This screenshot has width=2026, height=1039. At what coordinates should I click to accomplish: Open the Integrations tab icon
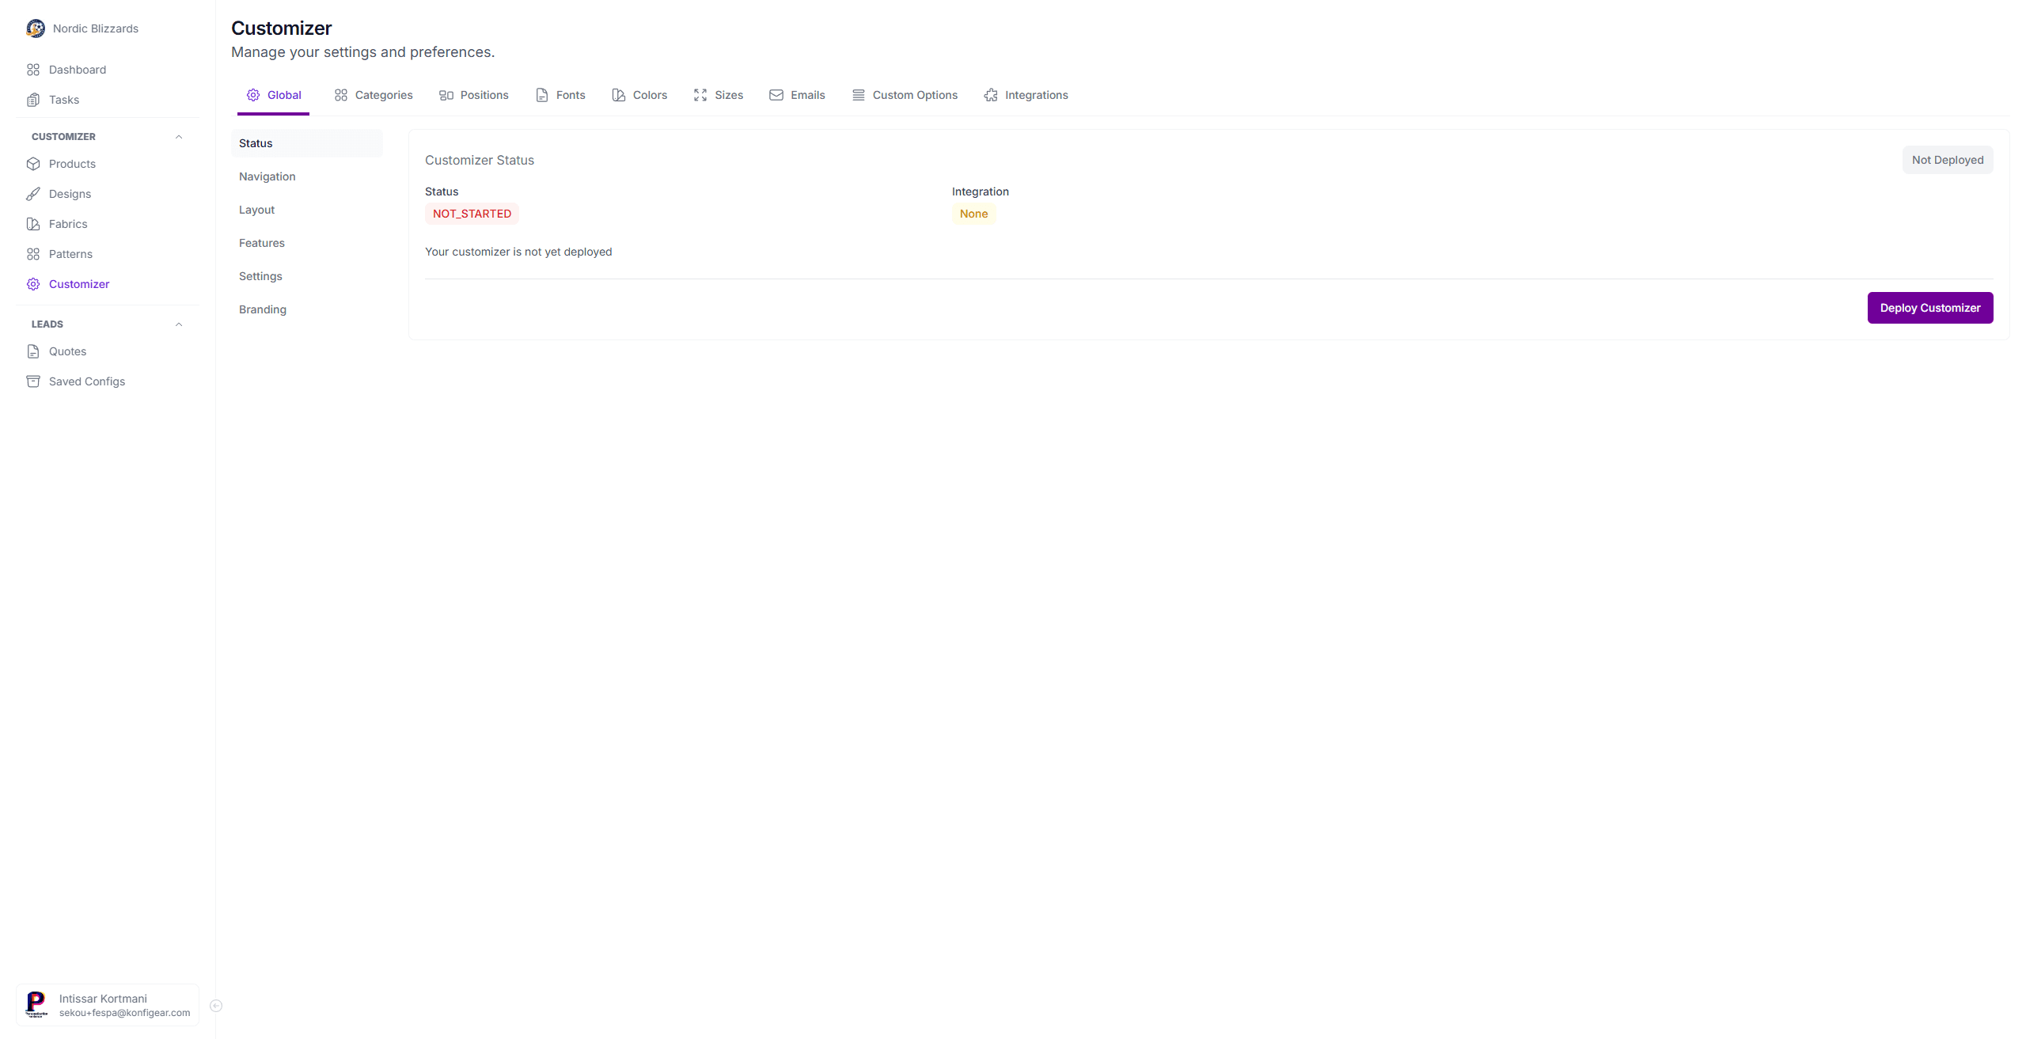(x=990, y=95)
